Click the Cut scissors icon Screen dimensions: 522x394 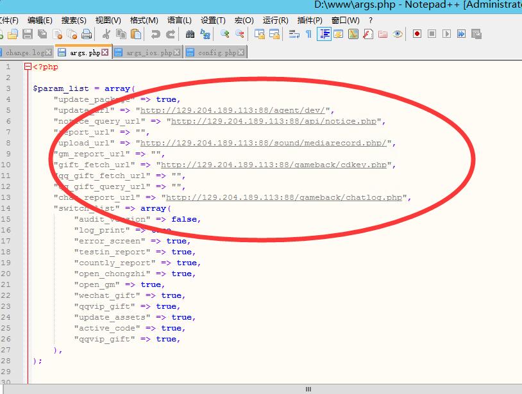pyautogui.click(x=106, y=34)
